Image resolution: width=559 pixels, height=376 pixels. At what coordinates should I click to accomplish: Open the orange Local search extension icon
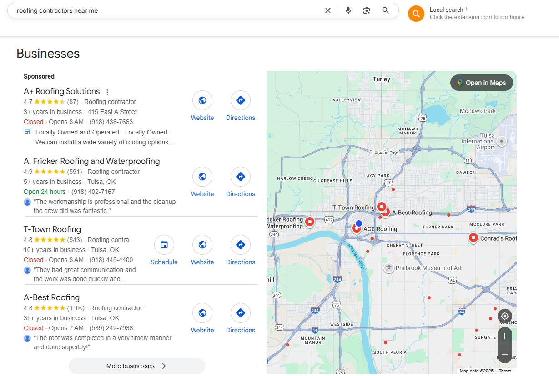pyautogui.click(x=416, y=14)
